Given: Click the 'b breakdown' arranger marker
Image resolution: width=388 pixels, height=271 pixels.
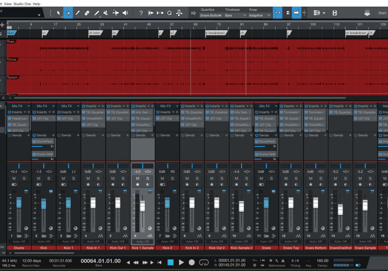Looking at the screenshot, I should [x=216, y=33].
